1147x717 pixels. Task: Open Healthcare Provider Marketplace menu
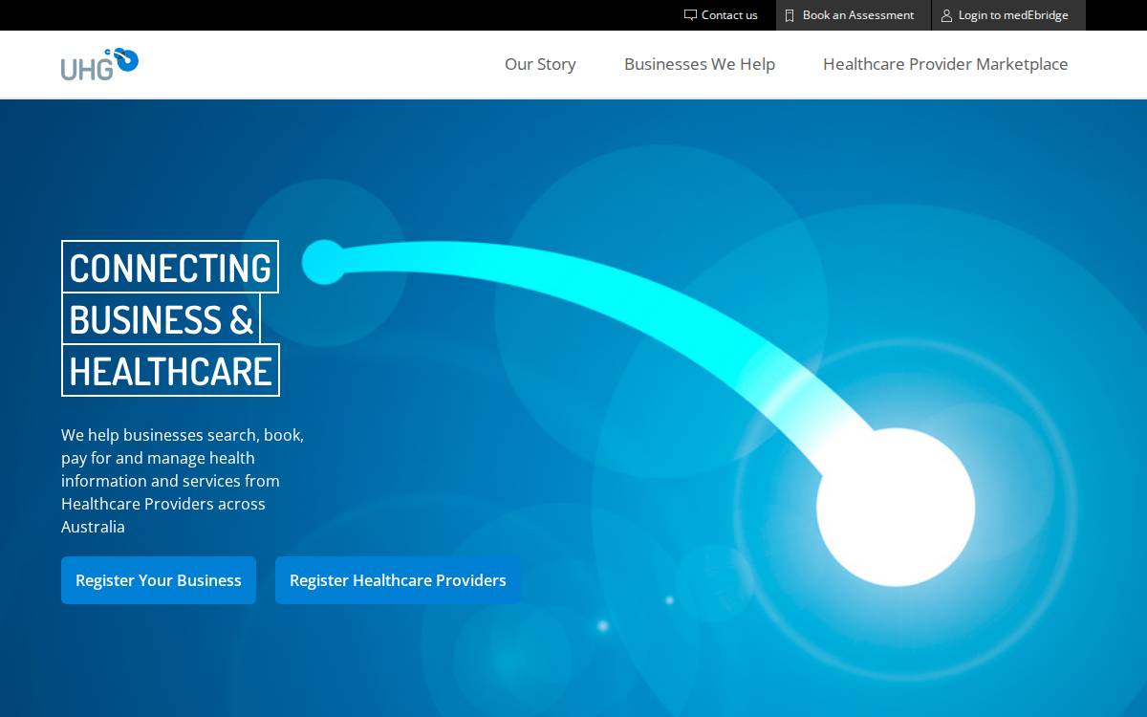[x=945, y=64]
